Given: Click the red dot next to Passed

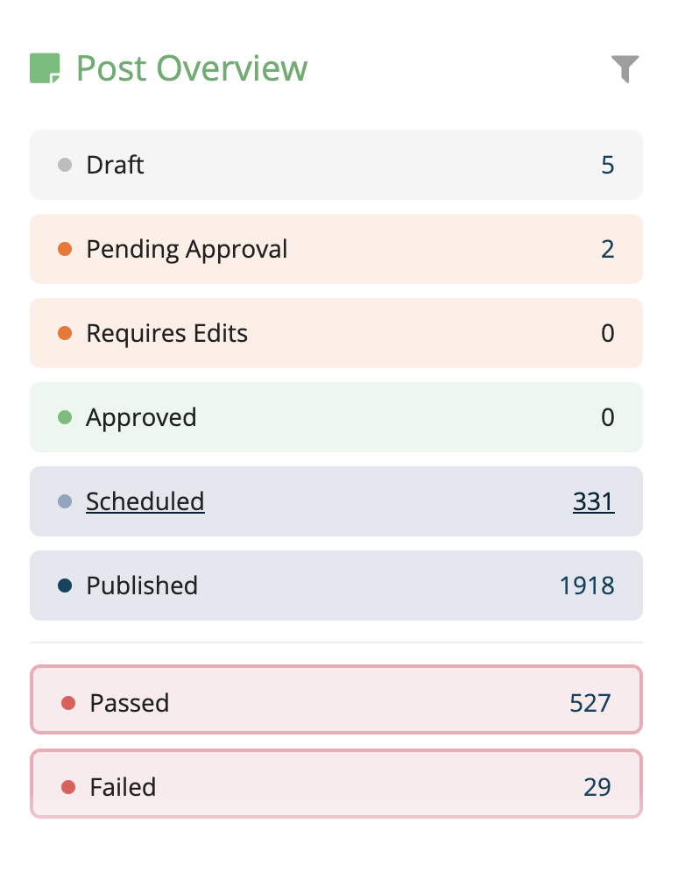Looking at the screenshot, I should (67, 701).
